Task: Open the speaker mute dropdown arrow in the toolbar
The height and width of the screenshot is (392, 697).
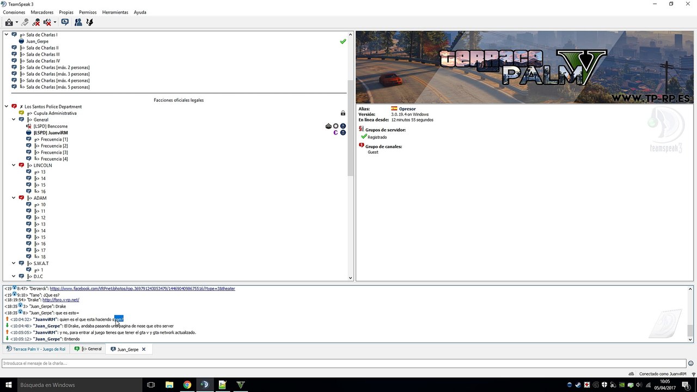Action: pyautogui.click(x=55, y=22)
